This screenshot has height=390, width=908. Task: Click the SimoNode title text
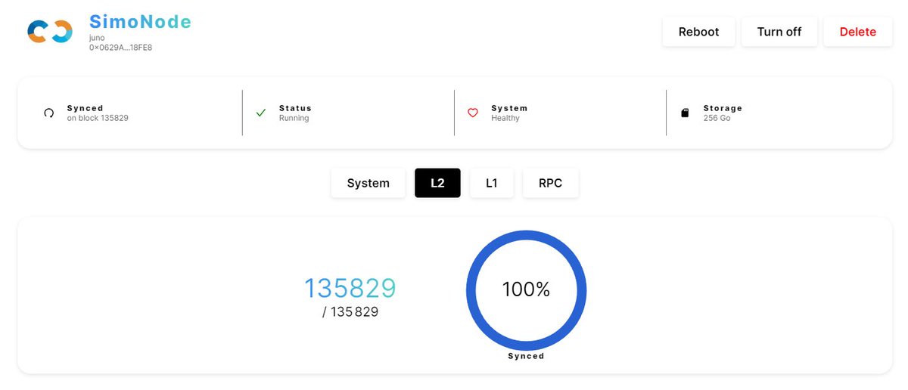(141, 22)
